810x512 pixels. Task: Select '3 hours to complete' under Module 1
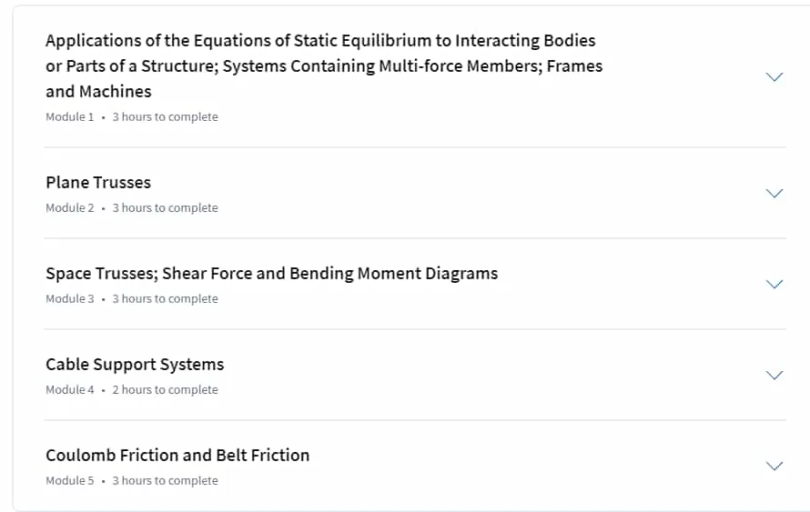coord(166,117)
